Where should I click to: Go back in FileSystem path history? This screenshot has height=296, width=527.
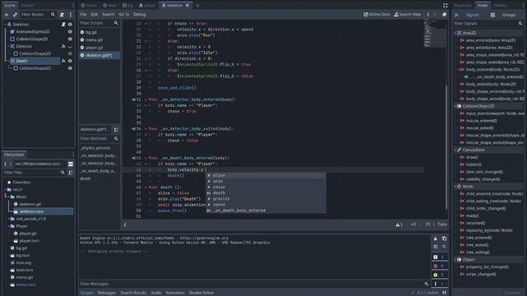[x=6, y=164]
